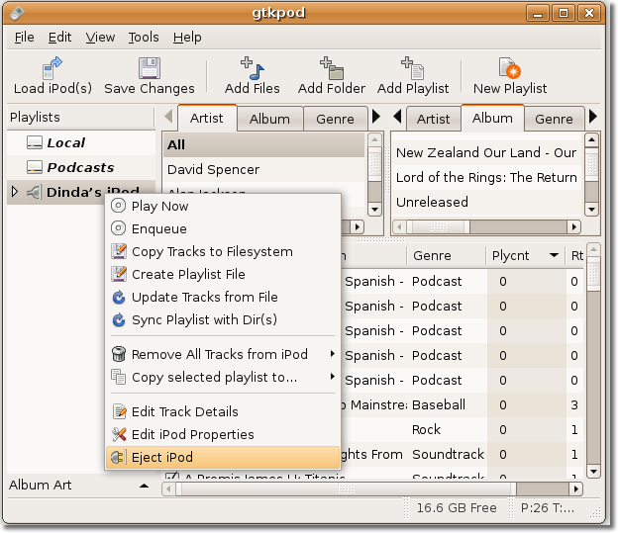Click the Add Files music note icon
Viewport: 618px width, 533px height.
[x=253, y=68]
